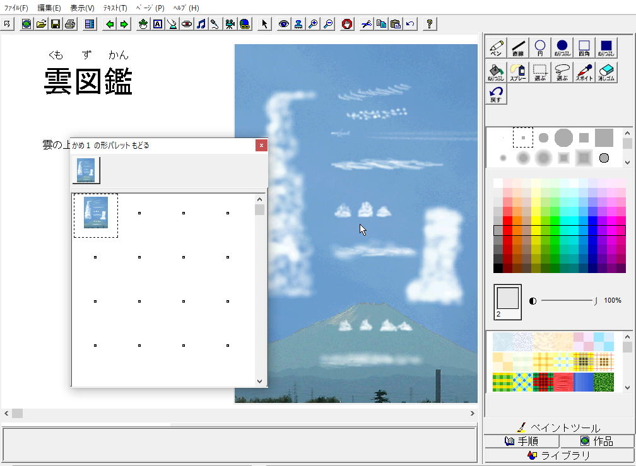Click the red stop hand toolbar icon
The image size is (636, 466).
click(x=346, y=24)
